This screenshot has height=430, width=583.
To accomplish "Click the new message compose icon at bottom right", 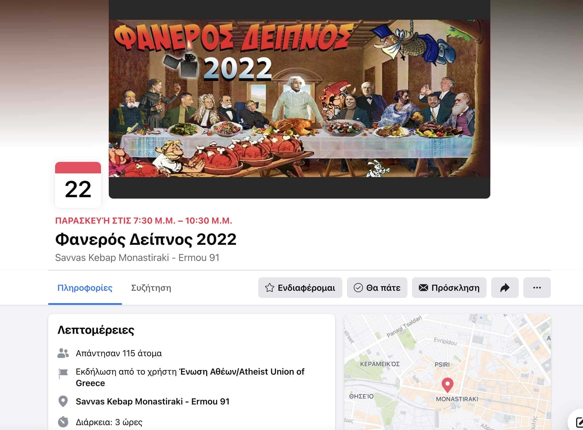I will click(579, 423).
